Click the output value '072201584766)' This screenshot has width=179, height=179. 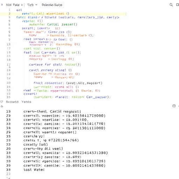[x=64, y=140]
